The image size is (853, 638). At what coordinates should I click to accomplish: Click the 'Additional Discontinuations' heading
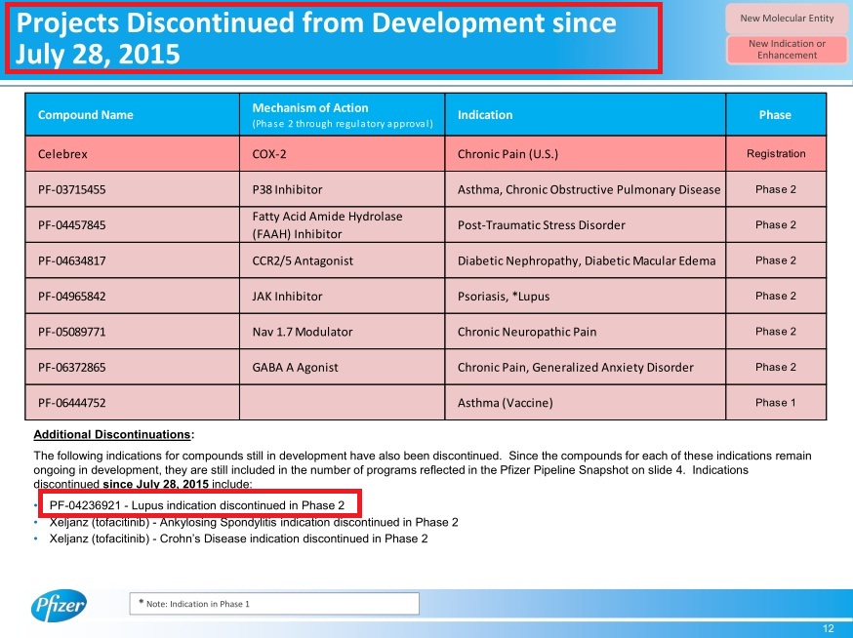coord(113,434)
